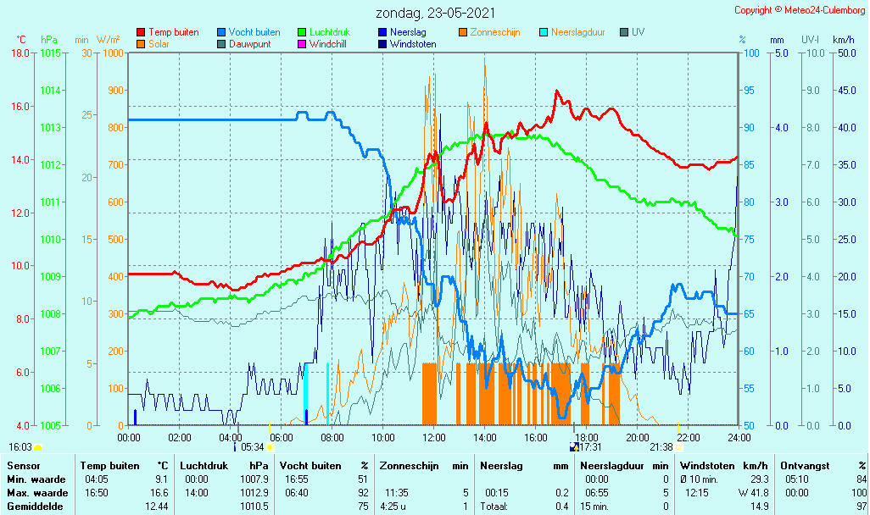Image resolution: width=870 pixels, height=515 pixels.
Task: Click the cyan Neerslagduur legend swatch
Action: tap(544, 33)
